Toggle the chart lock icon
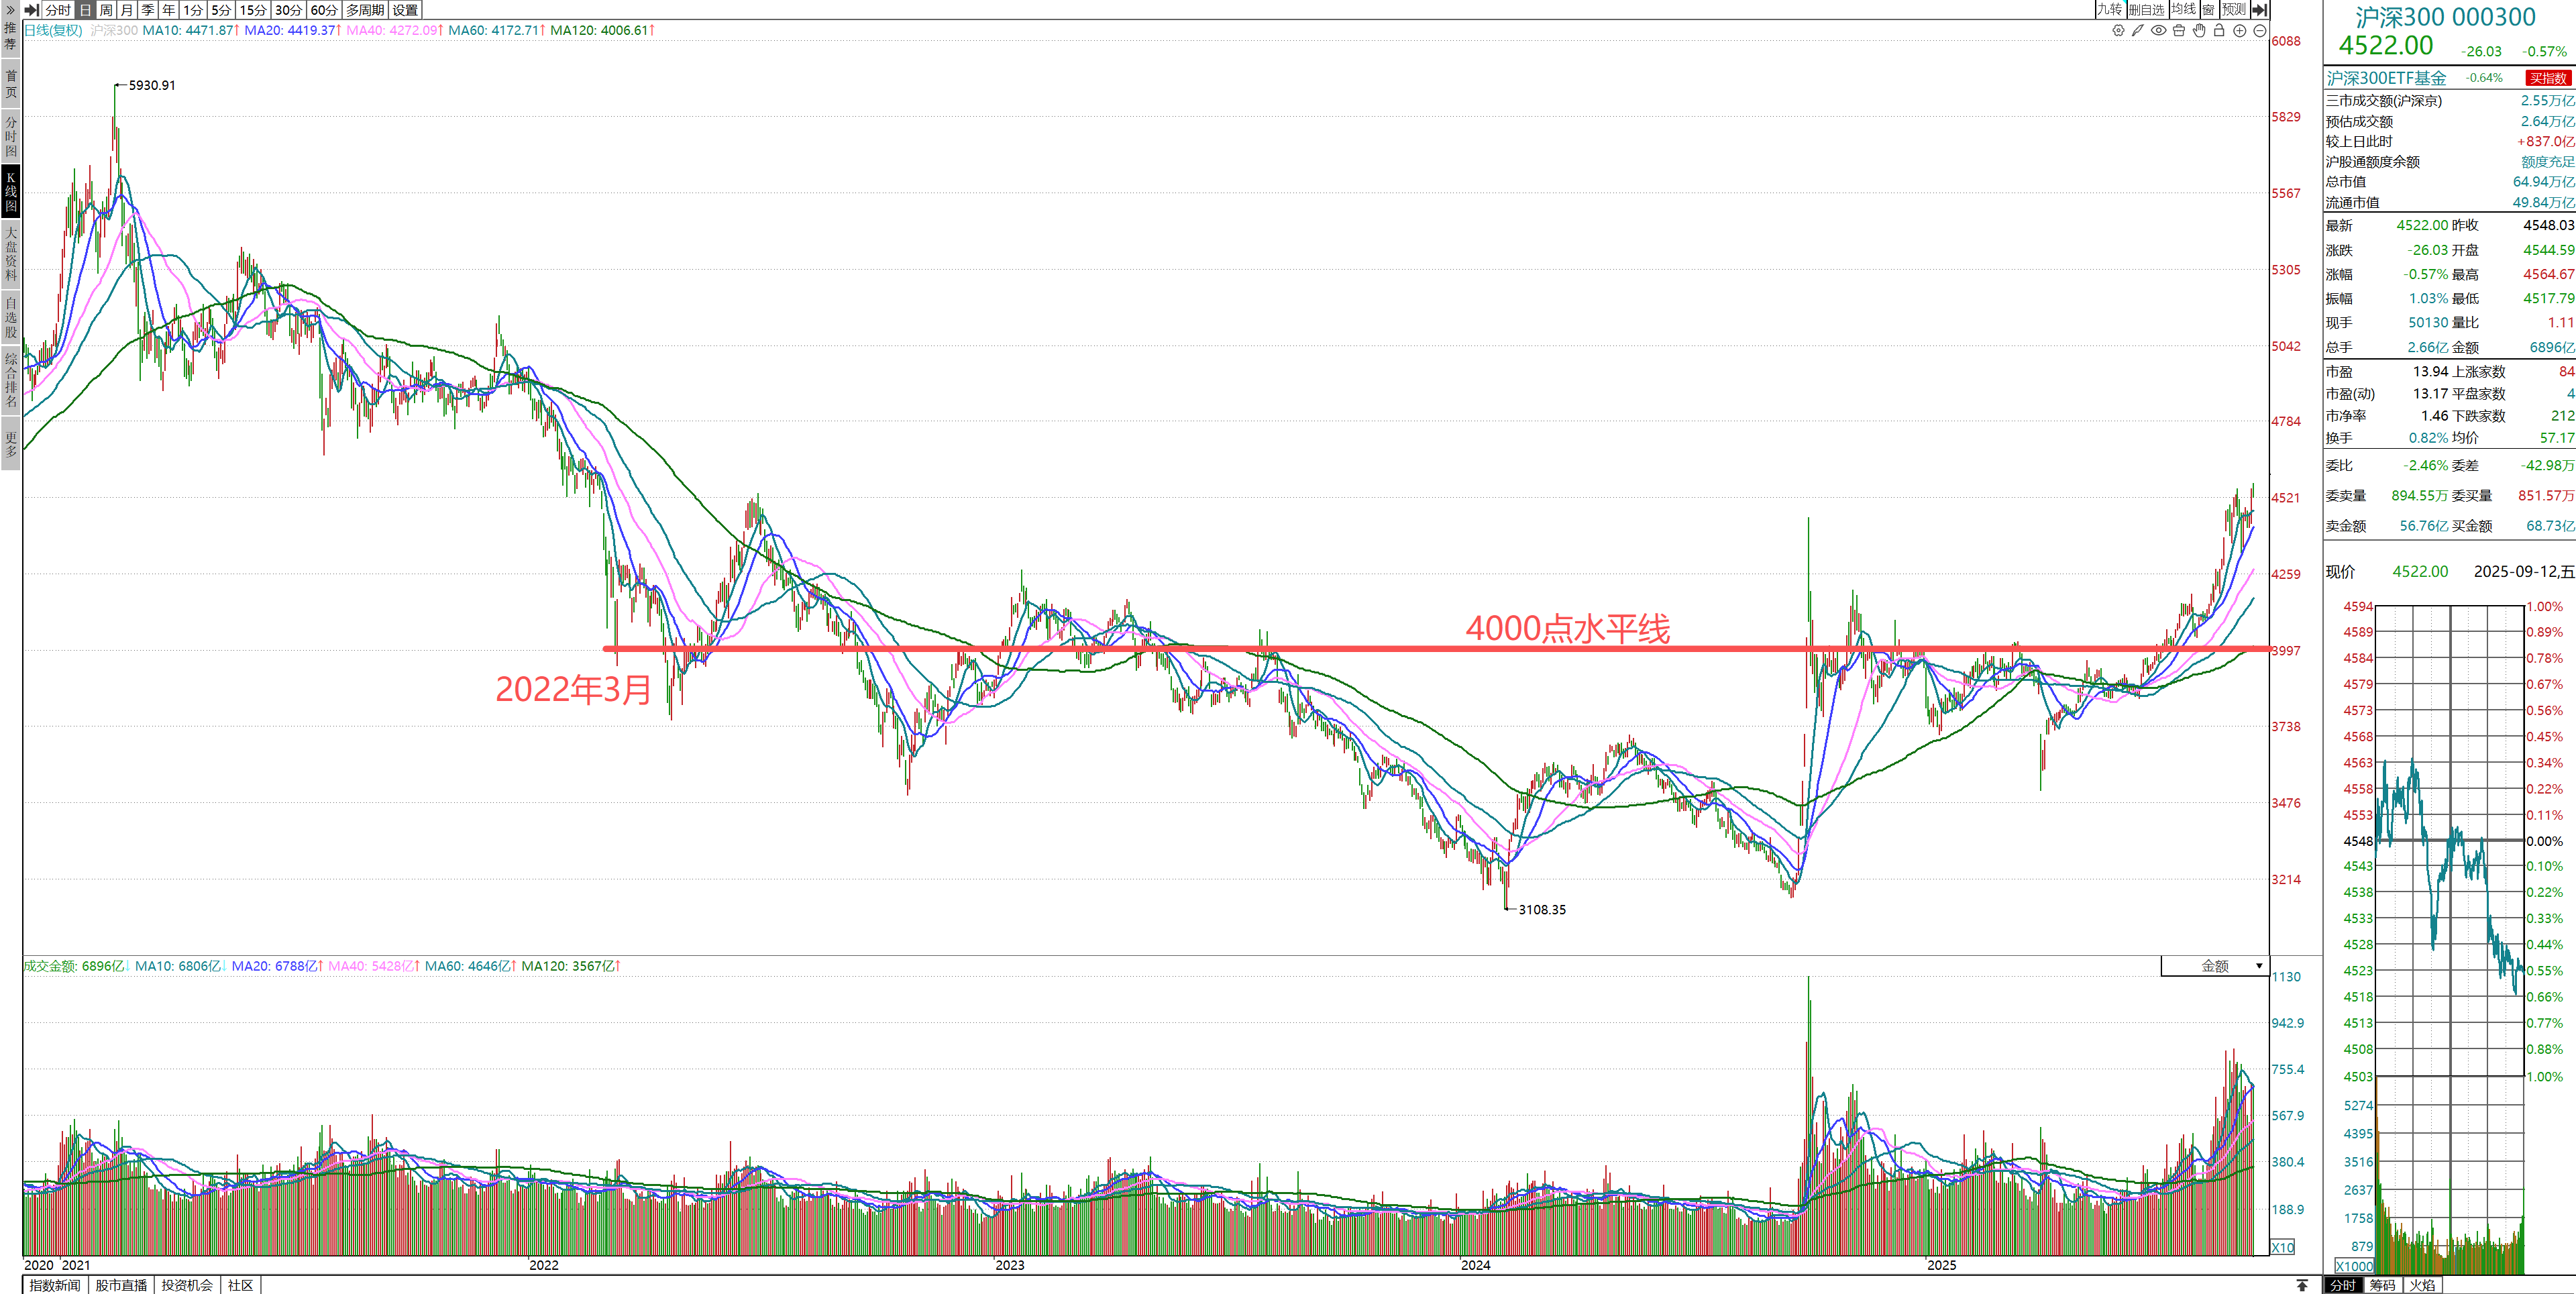This screenshot has width=2576, height=1294. click(2219, 31)
